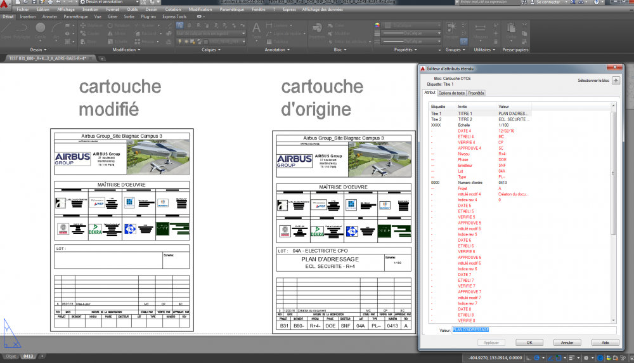Select the Arc tool

(56, 30)
